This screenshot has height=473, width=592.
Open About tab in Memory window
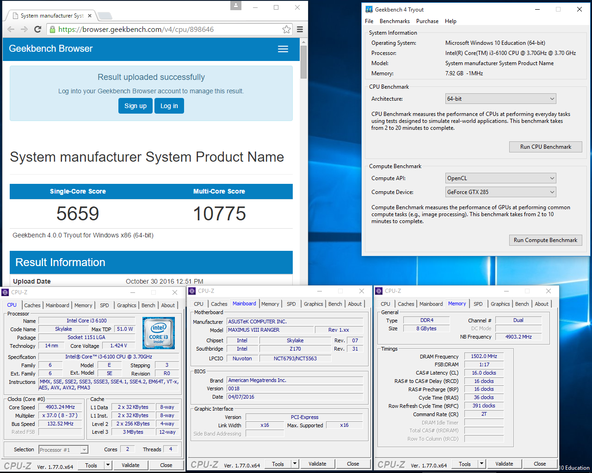(x=542, y=304)
